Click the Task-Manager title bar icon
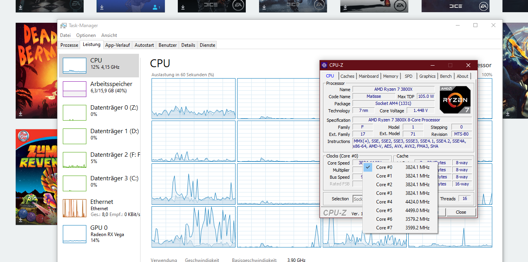This screenshot has width=528, height=262. (64, 26)
